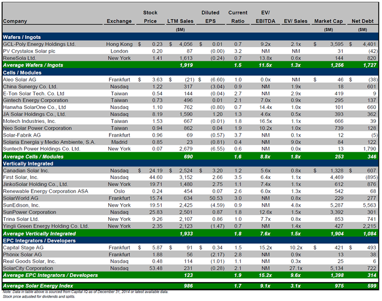Select GCL-Poly market cap value 3,595
Viewport: 382px width, 301px height.
(336, 44)
